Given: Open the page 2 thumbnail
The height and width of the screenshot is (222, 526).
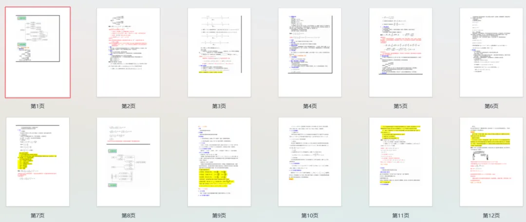Looking at the screenshot, I should click(128, 52).
